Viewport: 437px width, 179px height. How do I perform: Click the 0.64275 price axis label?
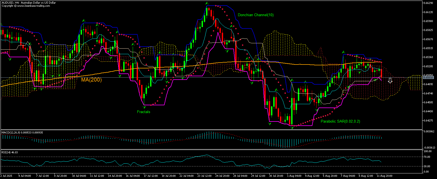pos(429,121)
